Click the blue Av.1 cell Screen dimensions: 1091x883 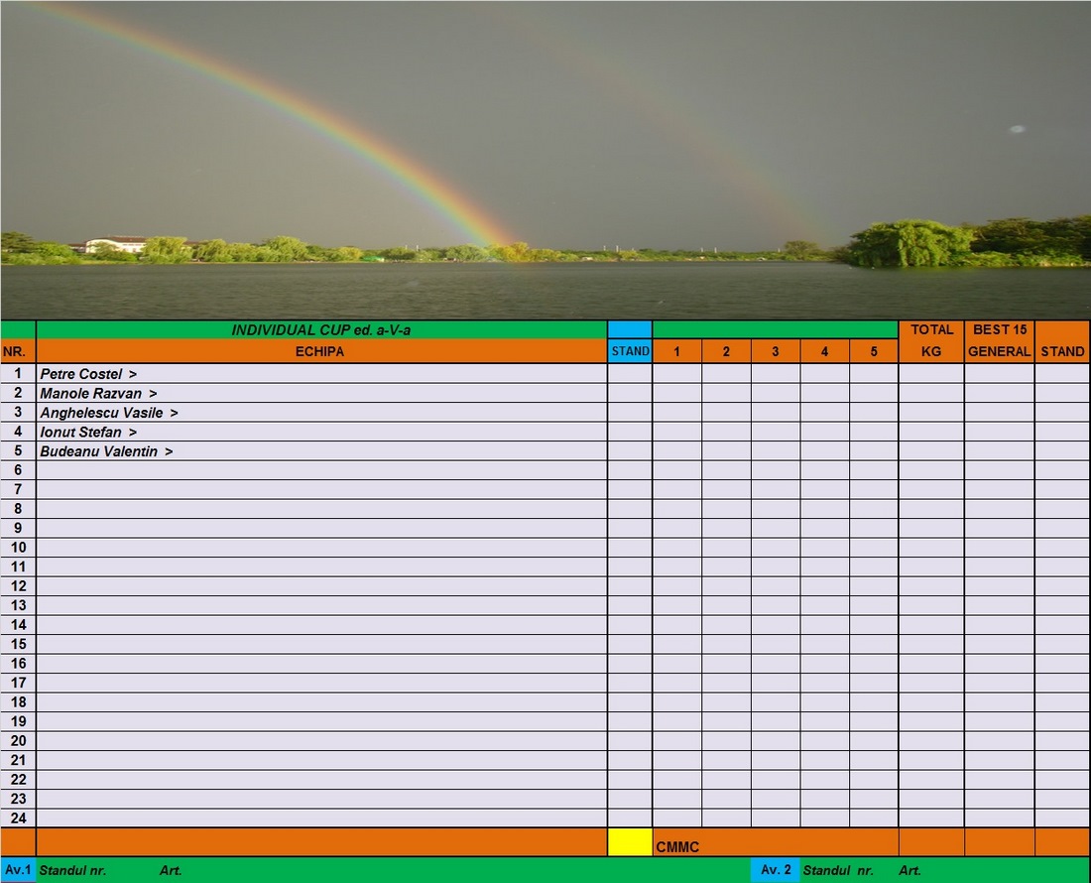18,870
